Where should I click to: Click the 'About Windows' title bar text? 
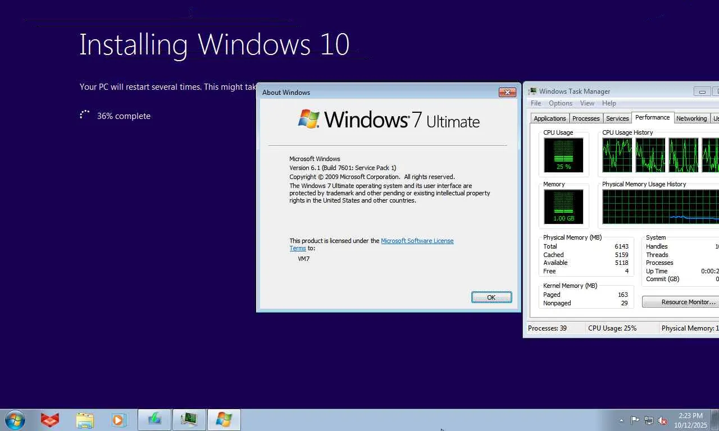[x=286, y=93]
